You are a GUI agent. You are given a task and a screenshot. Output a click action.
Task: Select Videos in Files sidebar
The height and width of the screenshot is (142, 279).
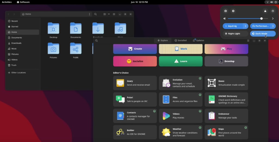coord(23,60)
